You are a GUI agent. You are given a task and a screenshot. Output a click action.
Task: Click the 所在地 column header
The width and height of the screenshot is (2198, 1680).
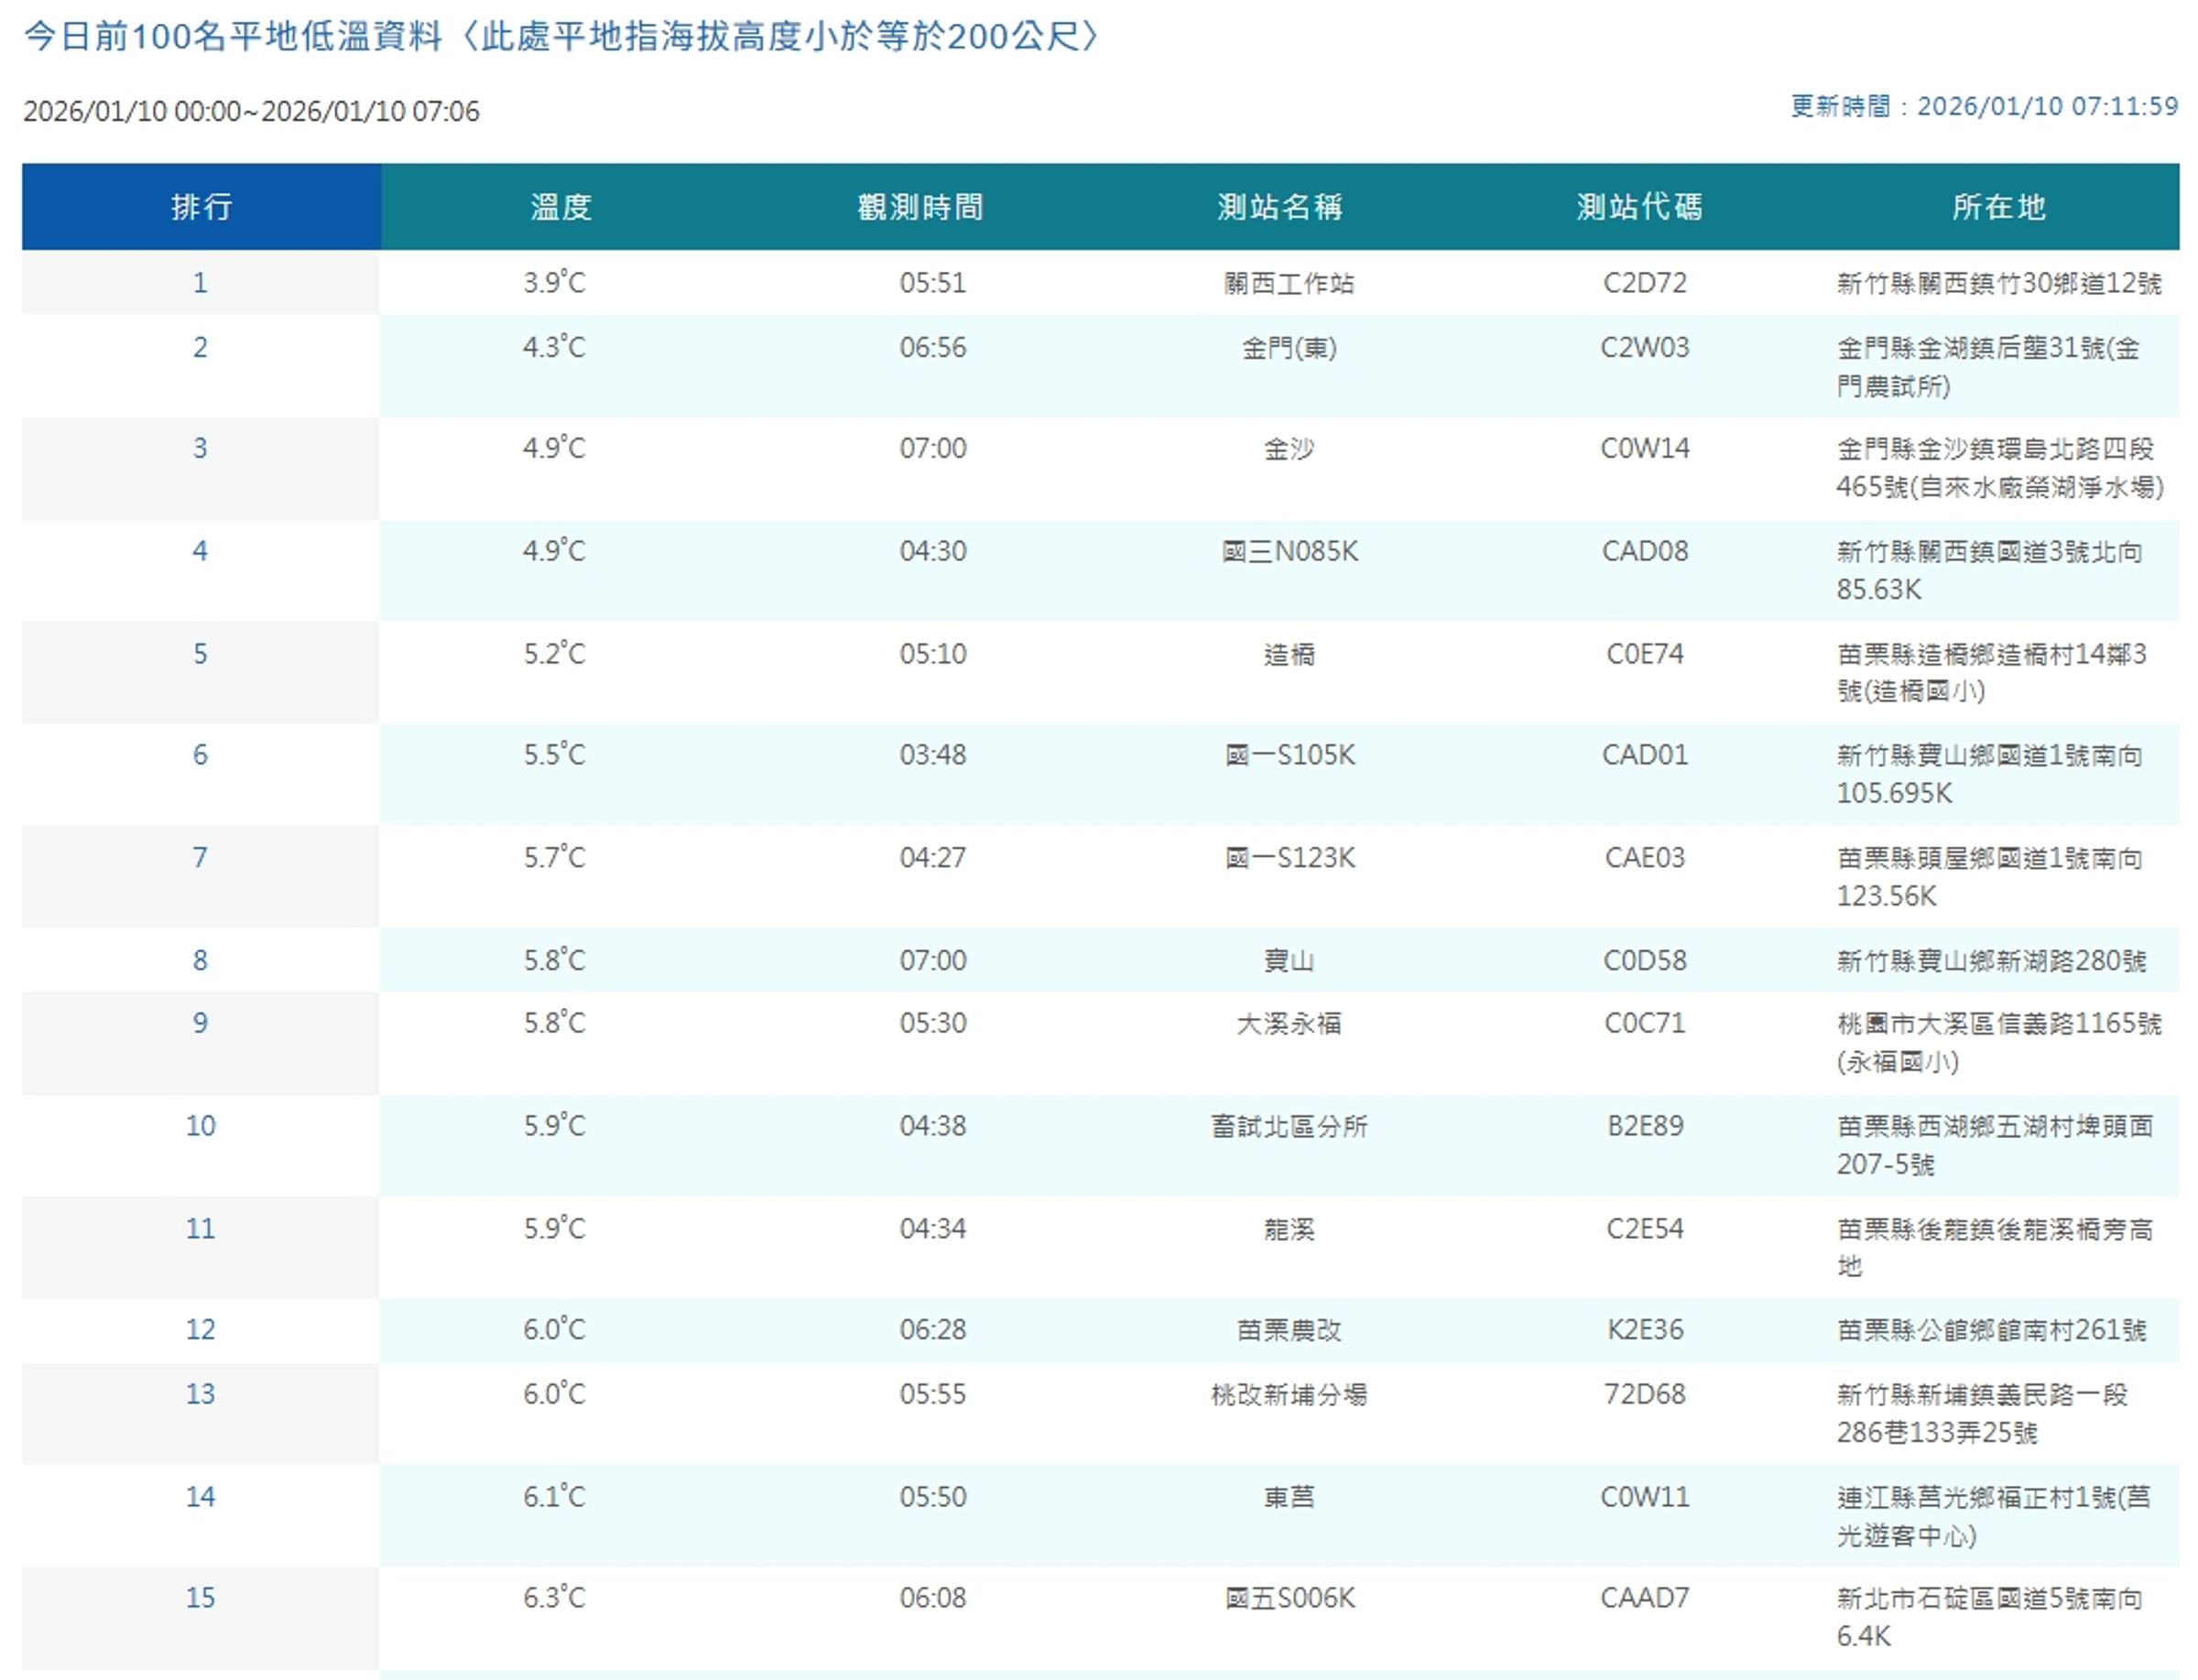1999,207
